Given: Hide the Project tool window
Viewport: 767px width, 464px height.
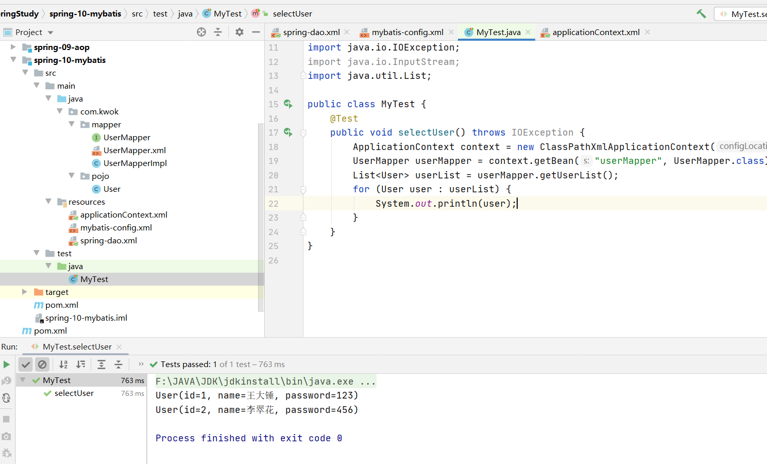Looking at the screenshot, I should click(256, 32).
